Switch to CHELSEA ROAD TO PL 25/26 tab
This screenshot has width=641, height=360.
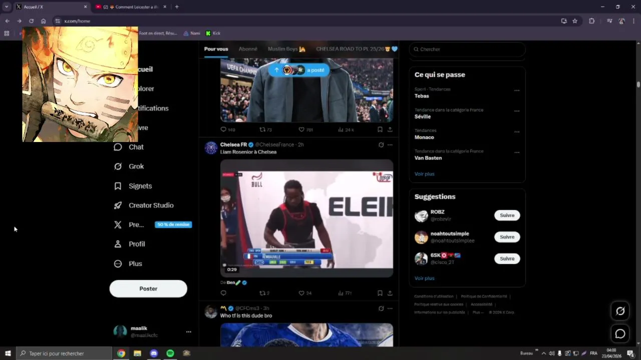coord(357,49)
